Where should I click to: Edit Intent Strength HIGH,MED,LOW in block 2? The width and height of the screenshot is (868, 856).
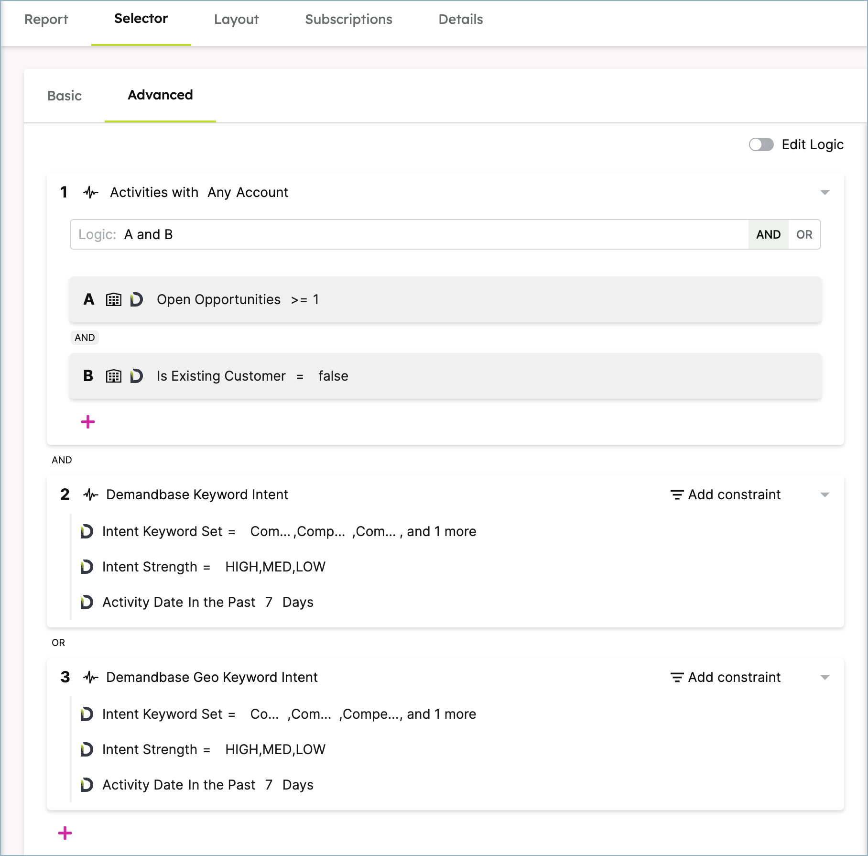click(214, 567)
